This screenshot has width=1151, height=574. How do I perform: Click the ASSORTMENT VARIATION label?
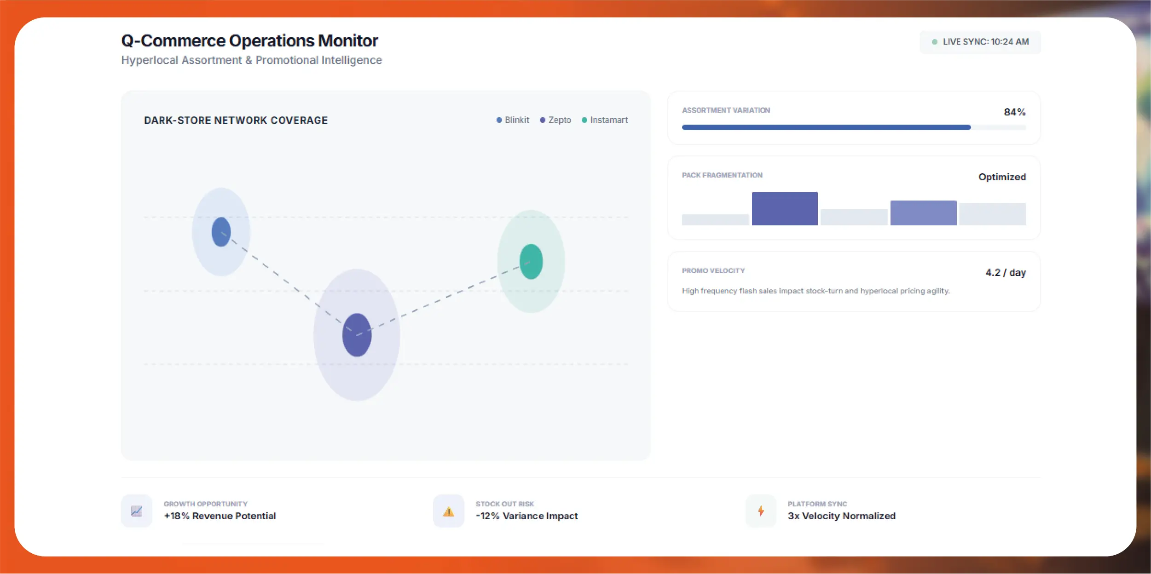pos(726,110)
